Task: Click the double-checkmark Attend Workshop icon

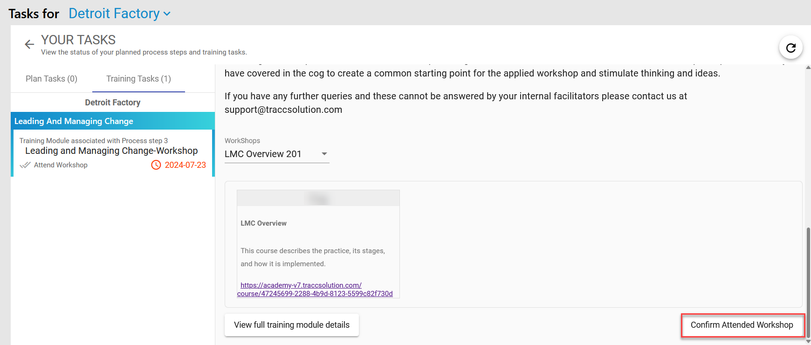Action: pos(25,165)
